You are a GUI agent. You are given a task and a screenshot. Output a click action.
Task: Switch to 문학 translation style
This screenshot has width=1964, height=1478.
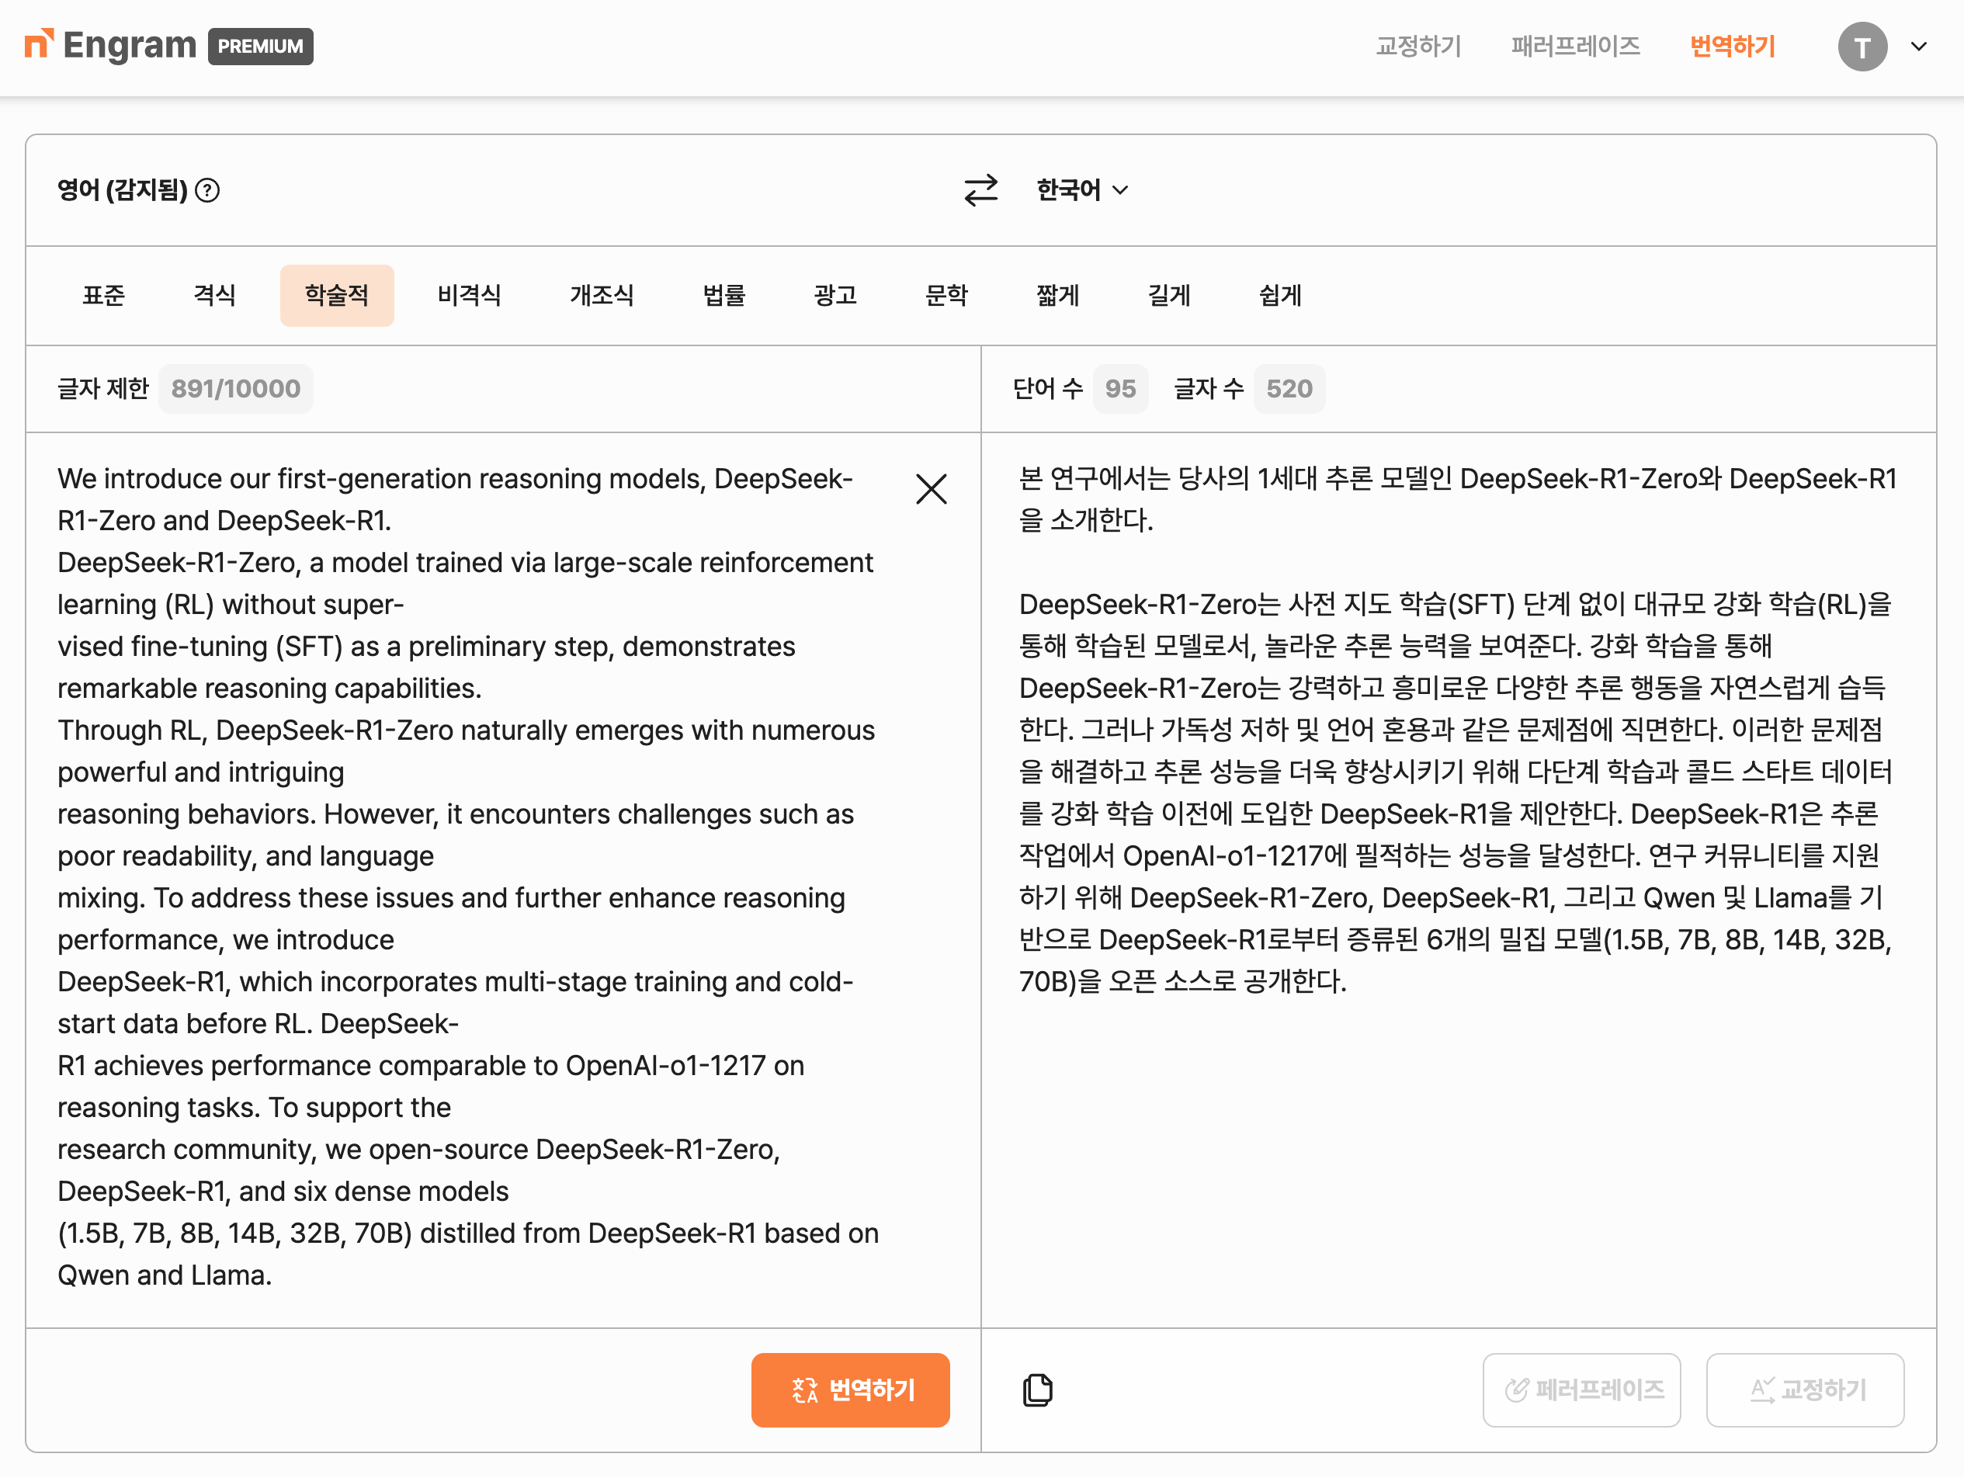tap(946, 295)
